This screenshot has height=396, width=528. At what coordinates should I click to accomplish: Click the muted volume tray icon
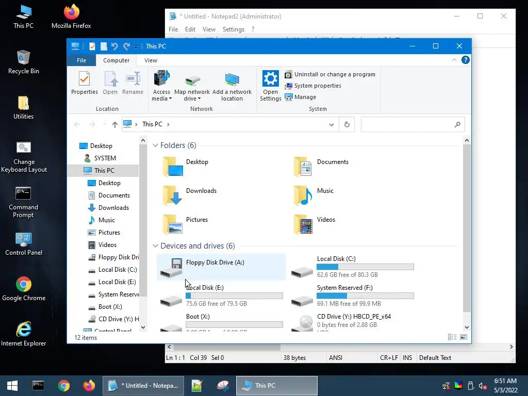(x=483, y=386)
